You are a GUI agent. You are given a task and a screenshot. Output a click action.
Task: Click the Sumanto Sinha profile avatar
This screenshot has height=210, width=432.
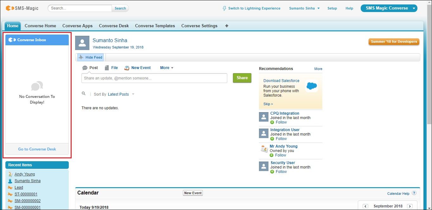[82, 43]
